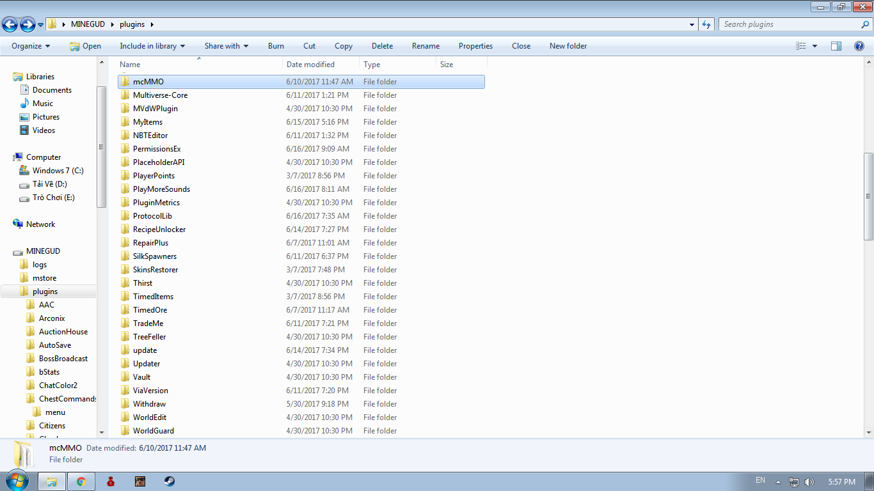874x491 pixels.
Task: Open the Organize dropdown menu
Action: click(31, 46)
